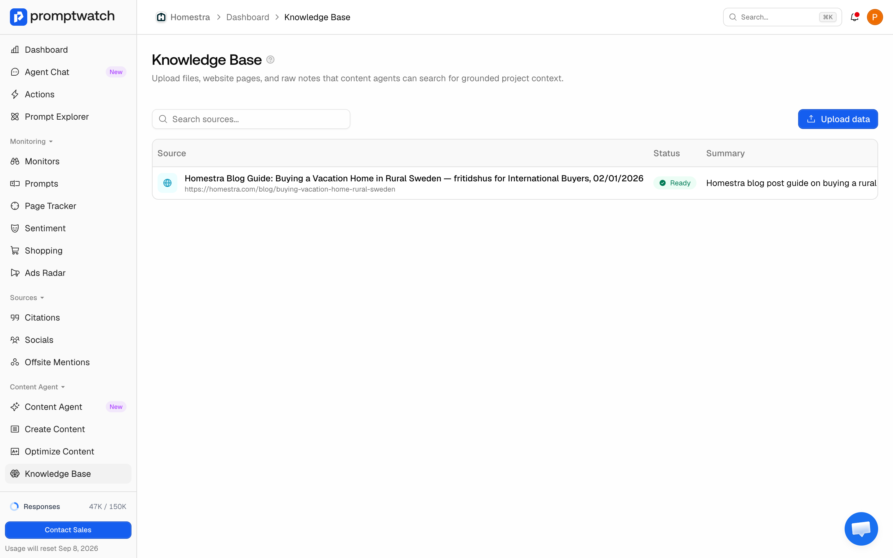Click the New badge beside Agent Chat

click(x=116, y=72)
